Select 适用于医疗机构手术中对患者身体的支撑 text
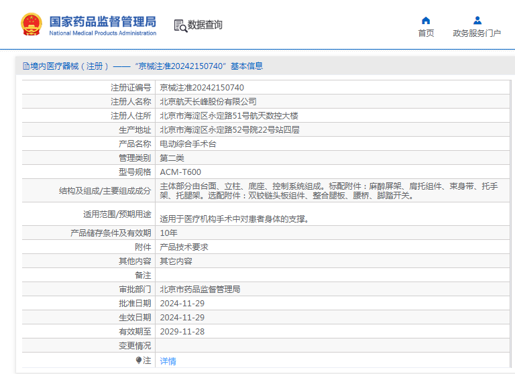 coord(234,219)
